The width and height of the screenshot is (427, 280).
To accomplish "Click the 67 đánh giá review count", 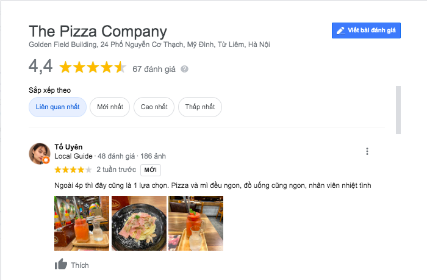I will coord(154,69).
